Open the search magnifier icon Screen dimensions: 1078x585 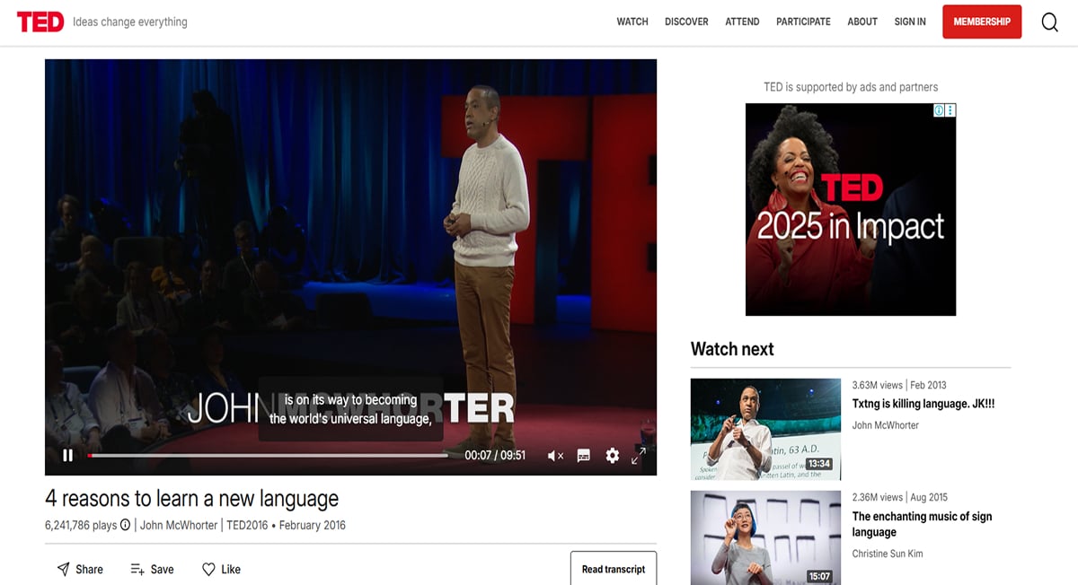(1049, 22)
